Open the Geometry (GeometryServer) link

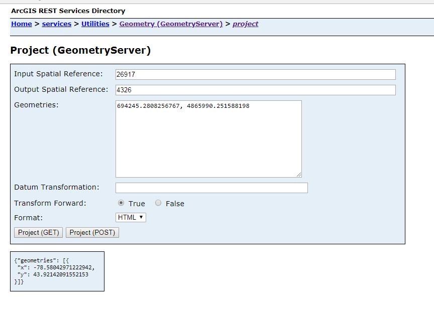point(171,24)
